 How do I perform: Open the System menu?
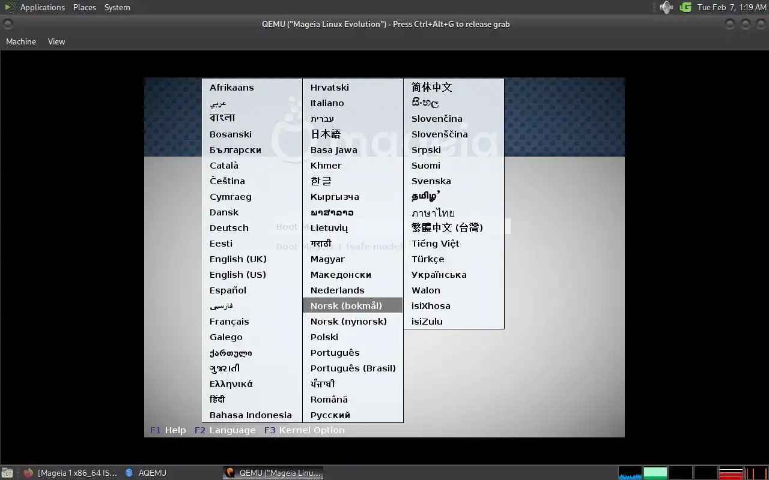pyautogui.click(x=117, y=7)
